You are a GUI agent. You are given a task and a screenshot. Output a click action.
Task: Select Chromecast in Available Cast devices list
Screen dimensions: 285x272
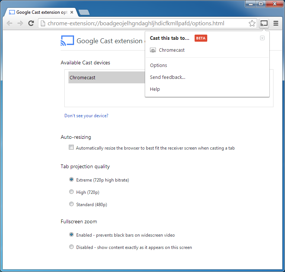[107, 77]
